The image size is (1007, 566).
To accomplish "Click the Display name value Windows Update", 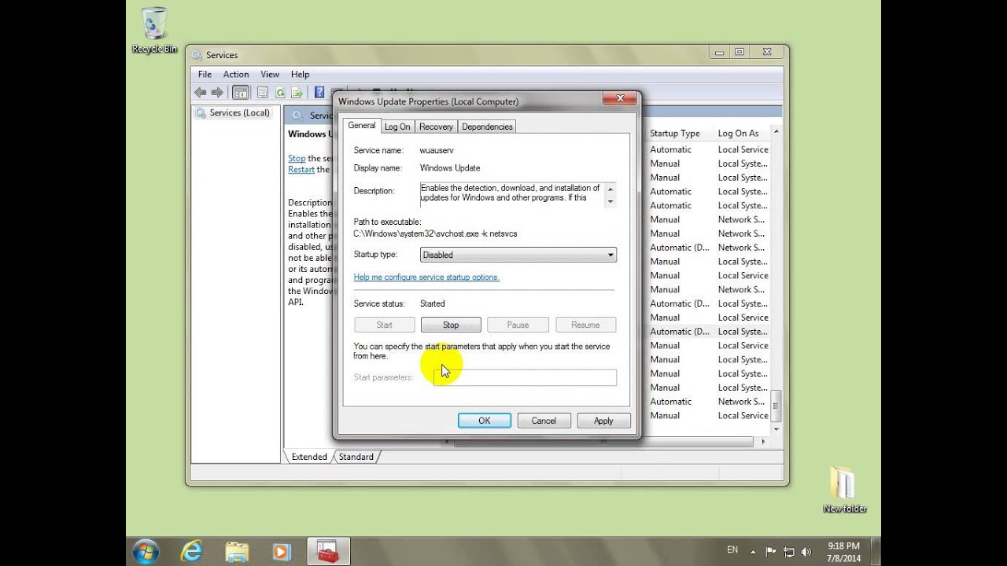I will click(450, 167).
